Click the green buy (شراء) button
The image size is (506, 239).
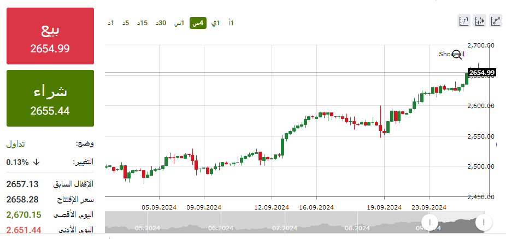coord(50,98)
